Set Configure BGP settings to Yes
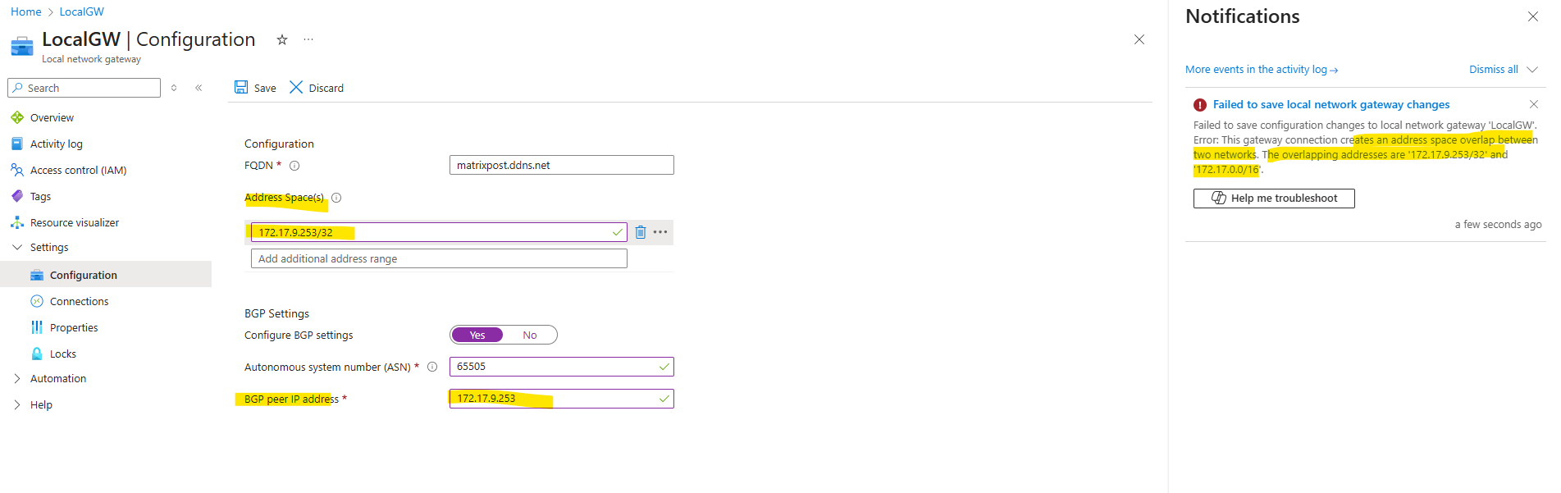 (x=477, y=335)
